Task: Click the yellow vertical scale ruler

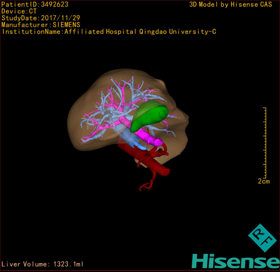Action: pyautogui.click(x=265, y=143)
